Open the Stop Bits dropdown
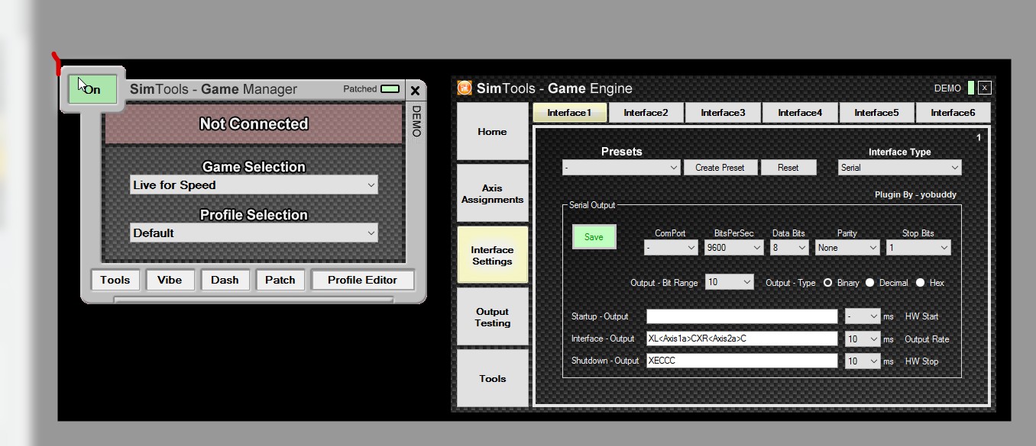1036x446 pixels. [918, 248]
